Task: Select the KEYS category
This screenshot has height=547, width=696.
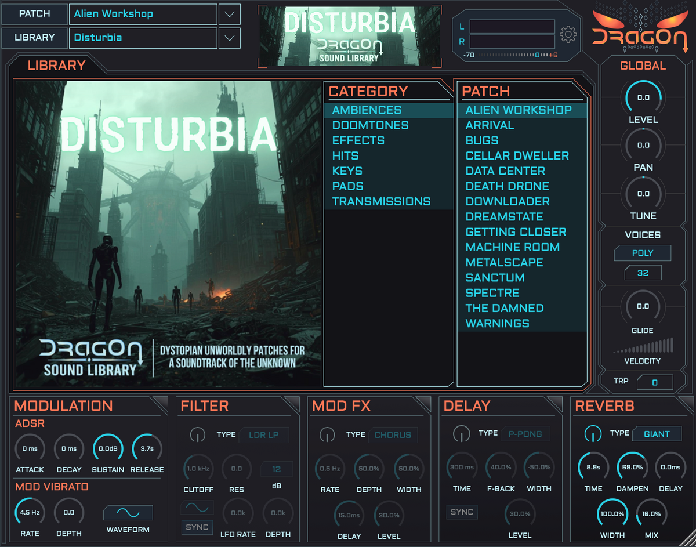Action: pyautogui.click(x=389, y=171)
